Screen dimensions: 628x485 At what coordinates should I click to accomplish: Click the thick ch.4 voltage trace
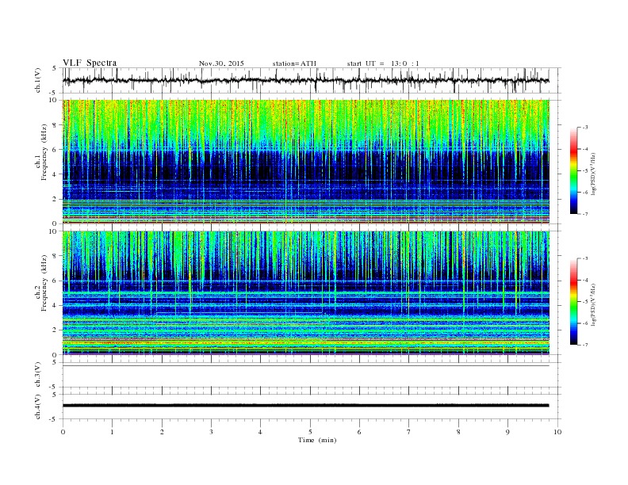click(305, 406)
